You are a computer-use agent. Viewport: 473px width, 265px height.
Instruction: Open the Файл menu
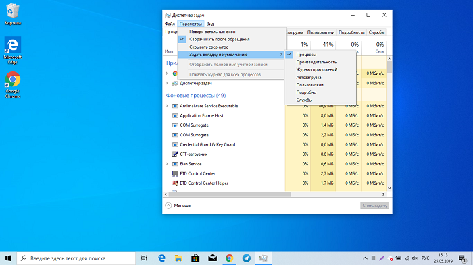pos(170,24)
